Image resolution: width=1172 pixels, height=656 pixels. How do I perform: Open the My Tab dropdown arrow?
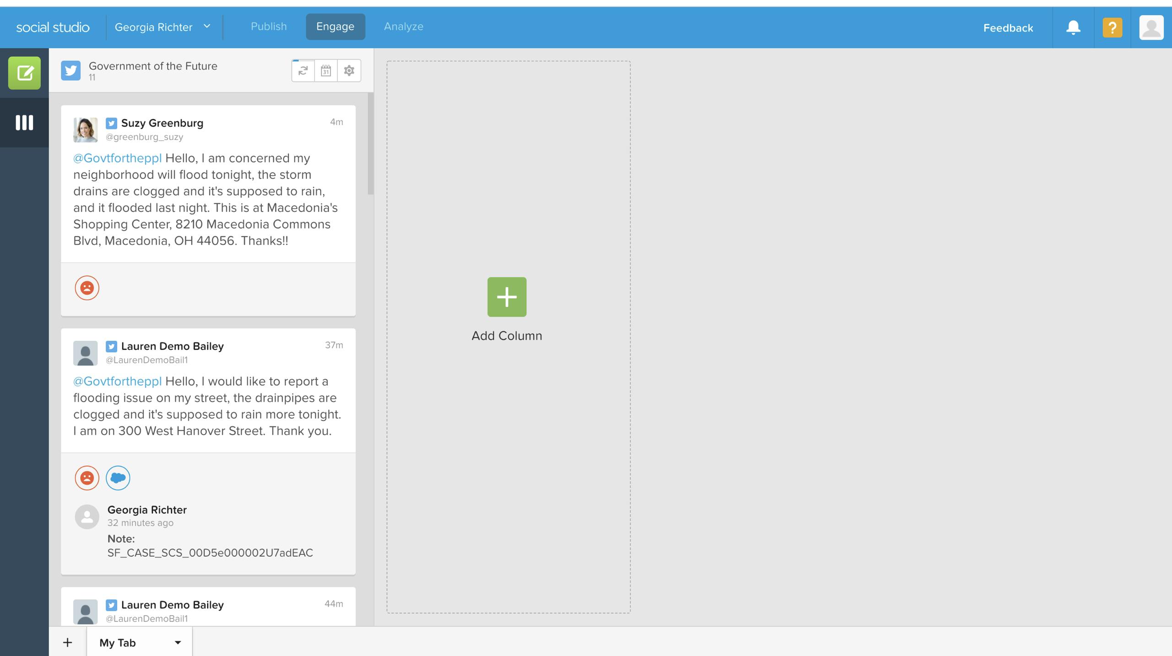click(178, 643)
